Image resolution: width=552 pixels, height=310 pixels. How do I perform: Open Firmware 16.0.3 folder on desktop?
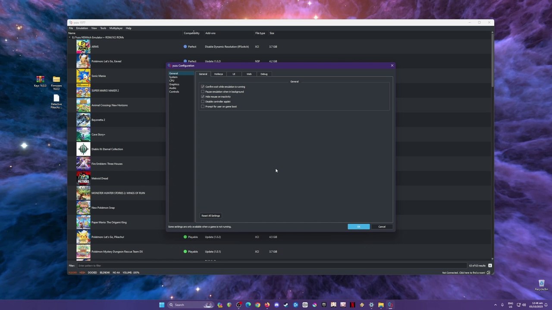tap(56, 79)
